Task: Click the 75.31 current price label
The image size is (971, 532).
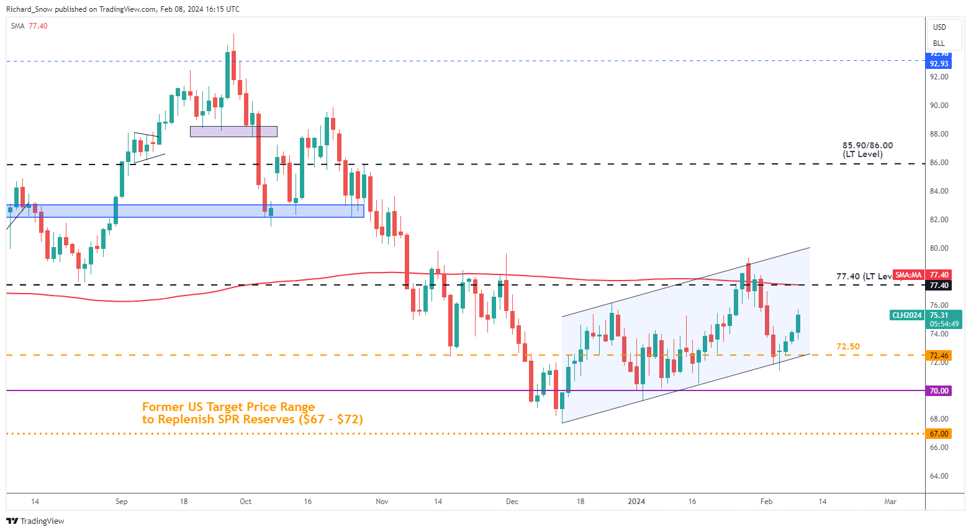Action: pos(939,315)
